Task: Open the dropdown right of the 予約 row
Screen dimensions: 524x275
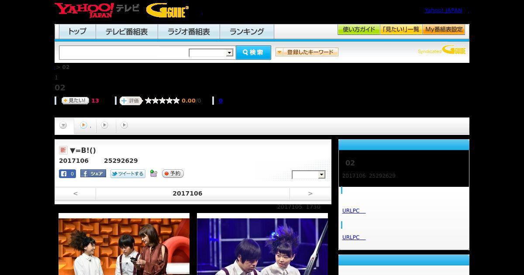Action: [309, 175]
